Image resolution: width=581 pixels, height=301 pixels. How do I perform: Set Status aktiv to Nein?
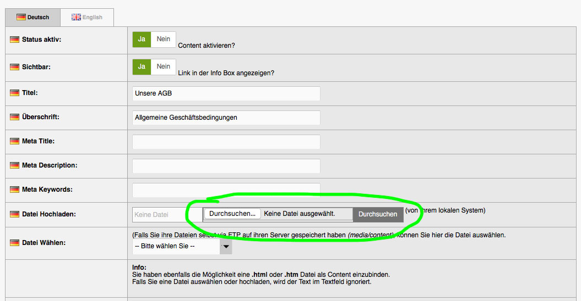164,40
